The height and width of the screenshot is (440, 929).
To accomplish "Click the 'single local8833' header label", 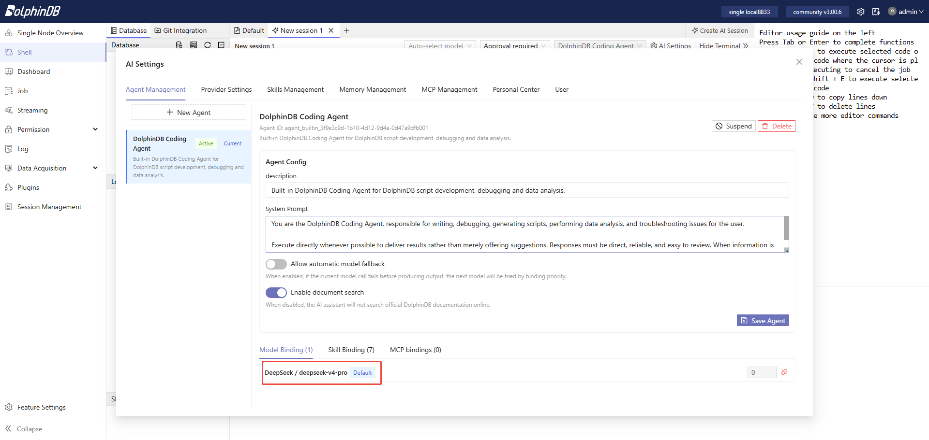I will (x=749, y=12).
